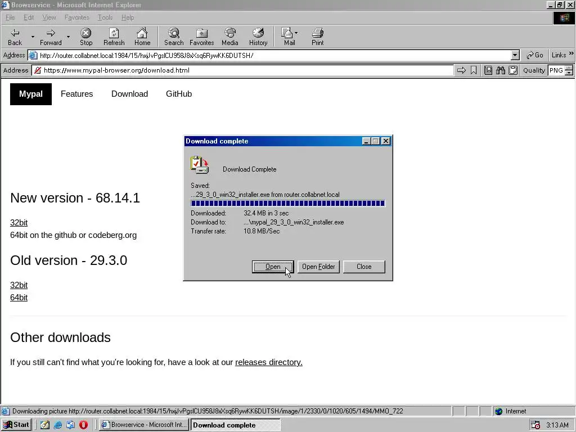Open the Favorites menu
This screenshot has width=576, height=432.
pos(76,17)
